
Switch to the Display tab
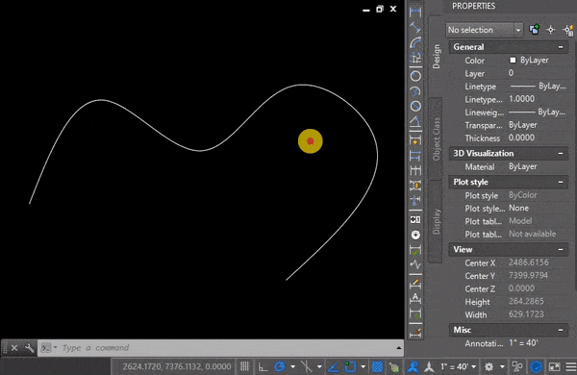[x=437, y=221]
